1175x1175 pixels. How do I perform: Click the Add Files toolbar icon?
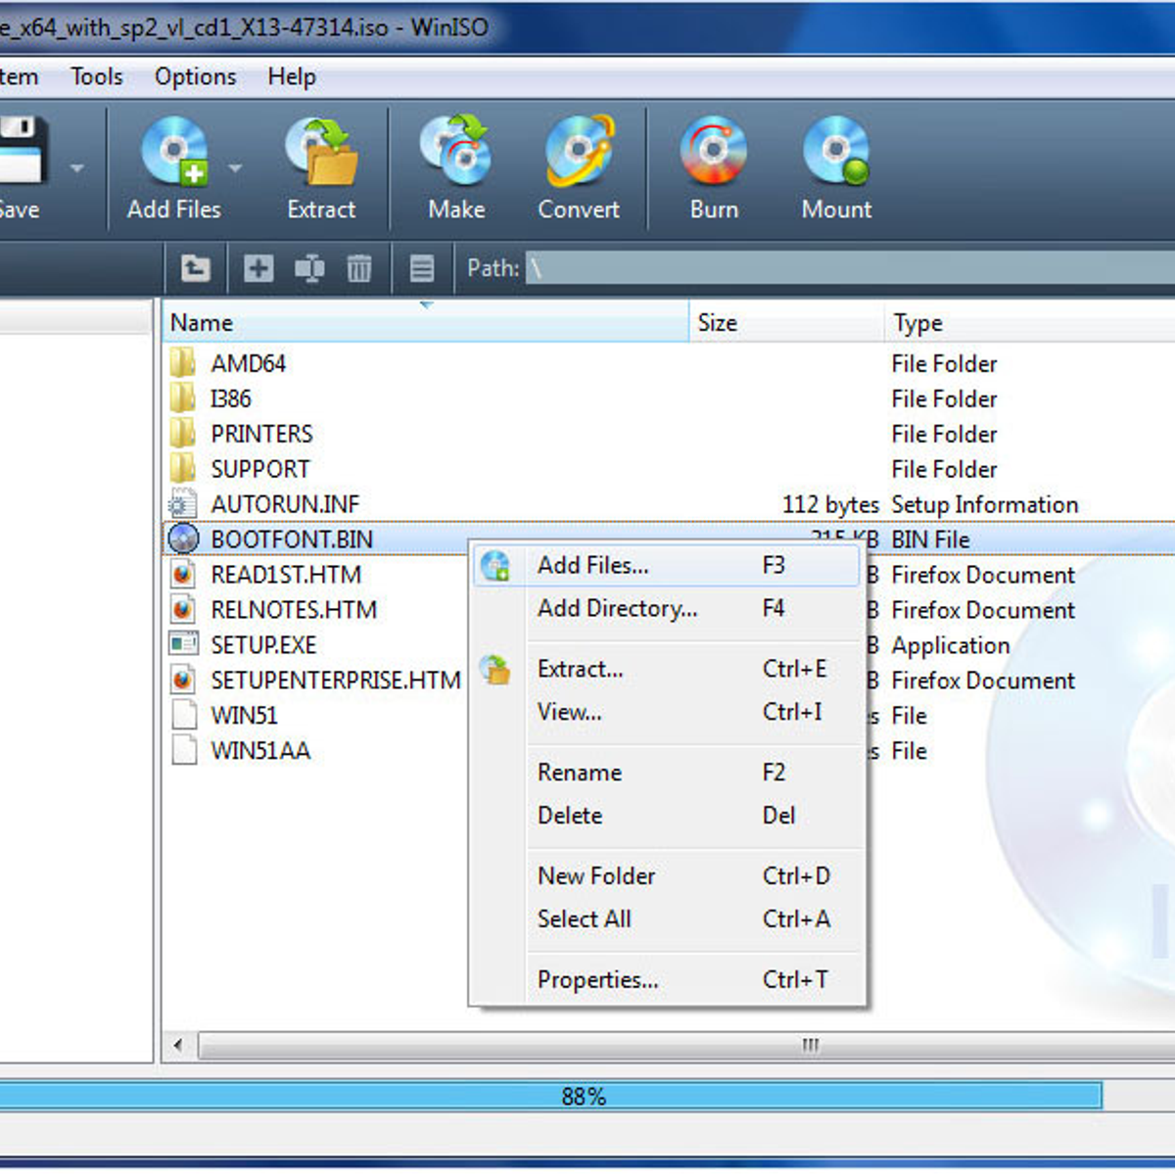174,153
